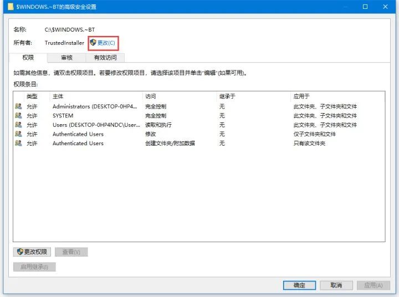Screen dimensions: 399x297
Task: Switch to the 有效访问 tab
Action: [105, 58]
